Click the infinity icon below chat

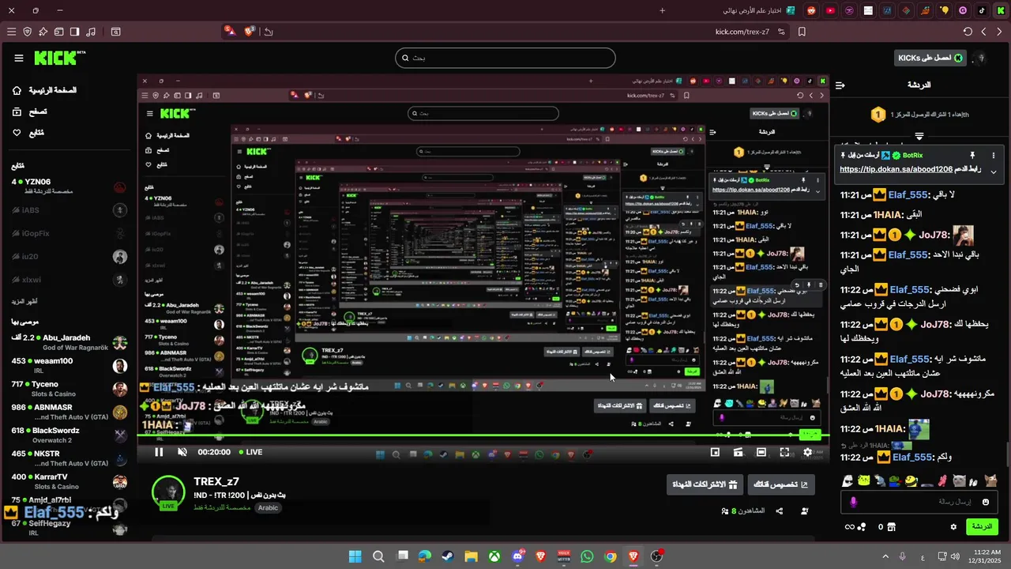pyautogui.click(x=850, y=526)
